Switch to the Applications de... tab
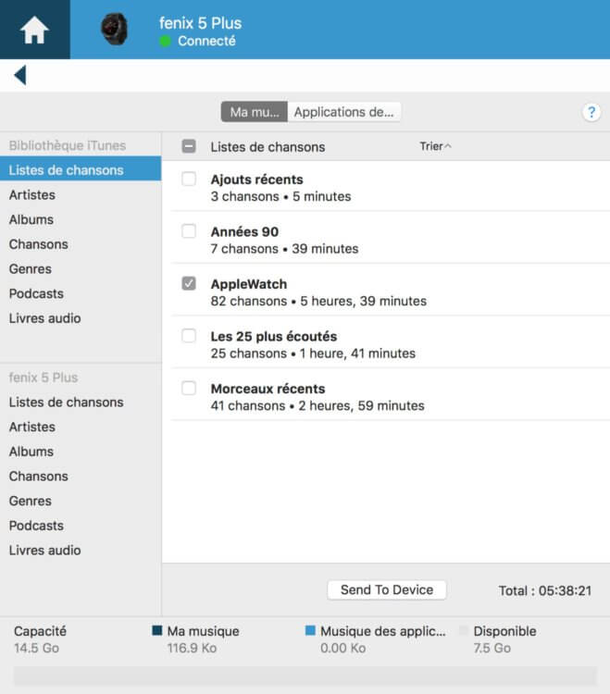This screenshot has width=610, height=694. click(x=344, y=112)
